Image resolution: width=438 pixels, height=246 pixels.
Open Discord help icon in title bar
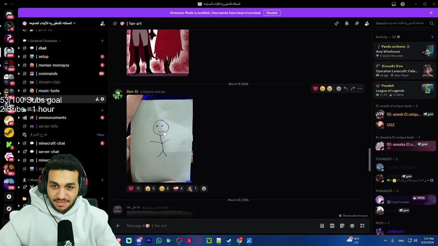pyautogui.click(x=403, y=4)
